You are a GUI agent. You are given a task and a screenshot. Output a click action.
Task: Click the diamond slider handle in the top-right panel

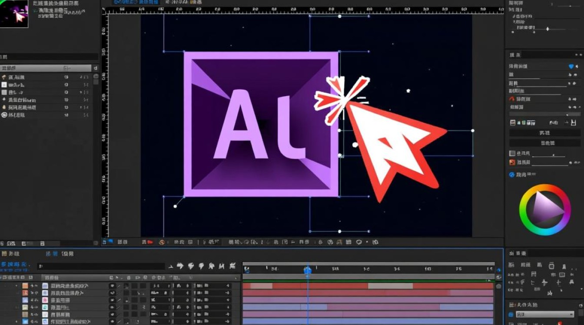click(x=547, y=29)
